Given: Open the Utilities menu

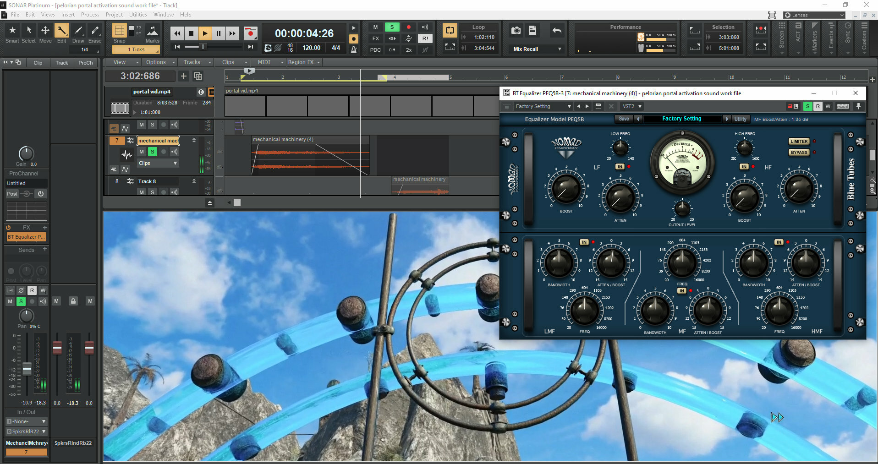Looking at the screenshot, I should point(138,15).
